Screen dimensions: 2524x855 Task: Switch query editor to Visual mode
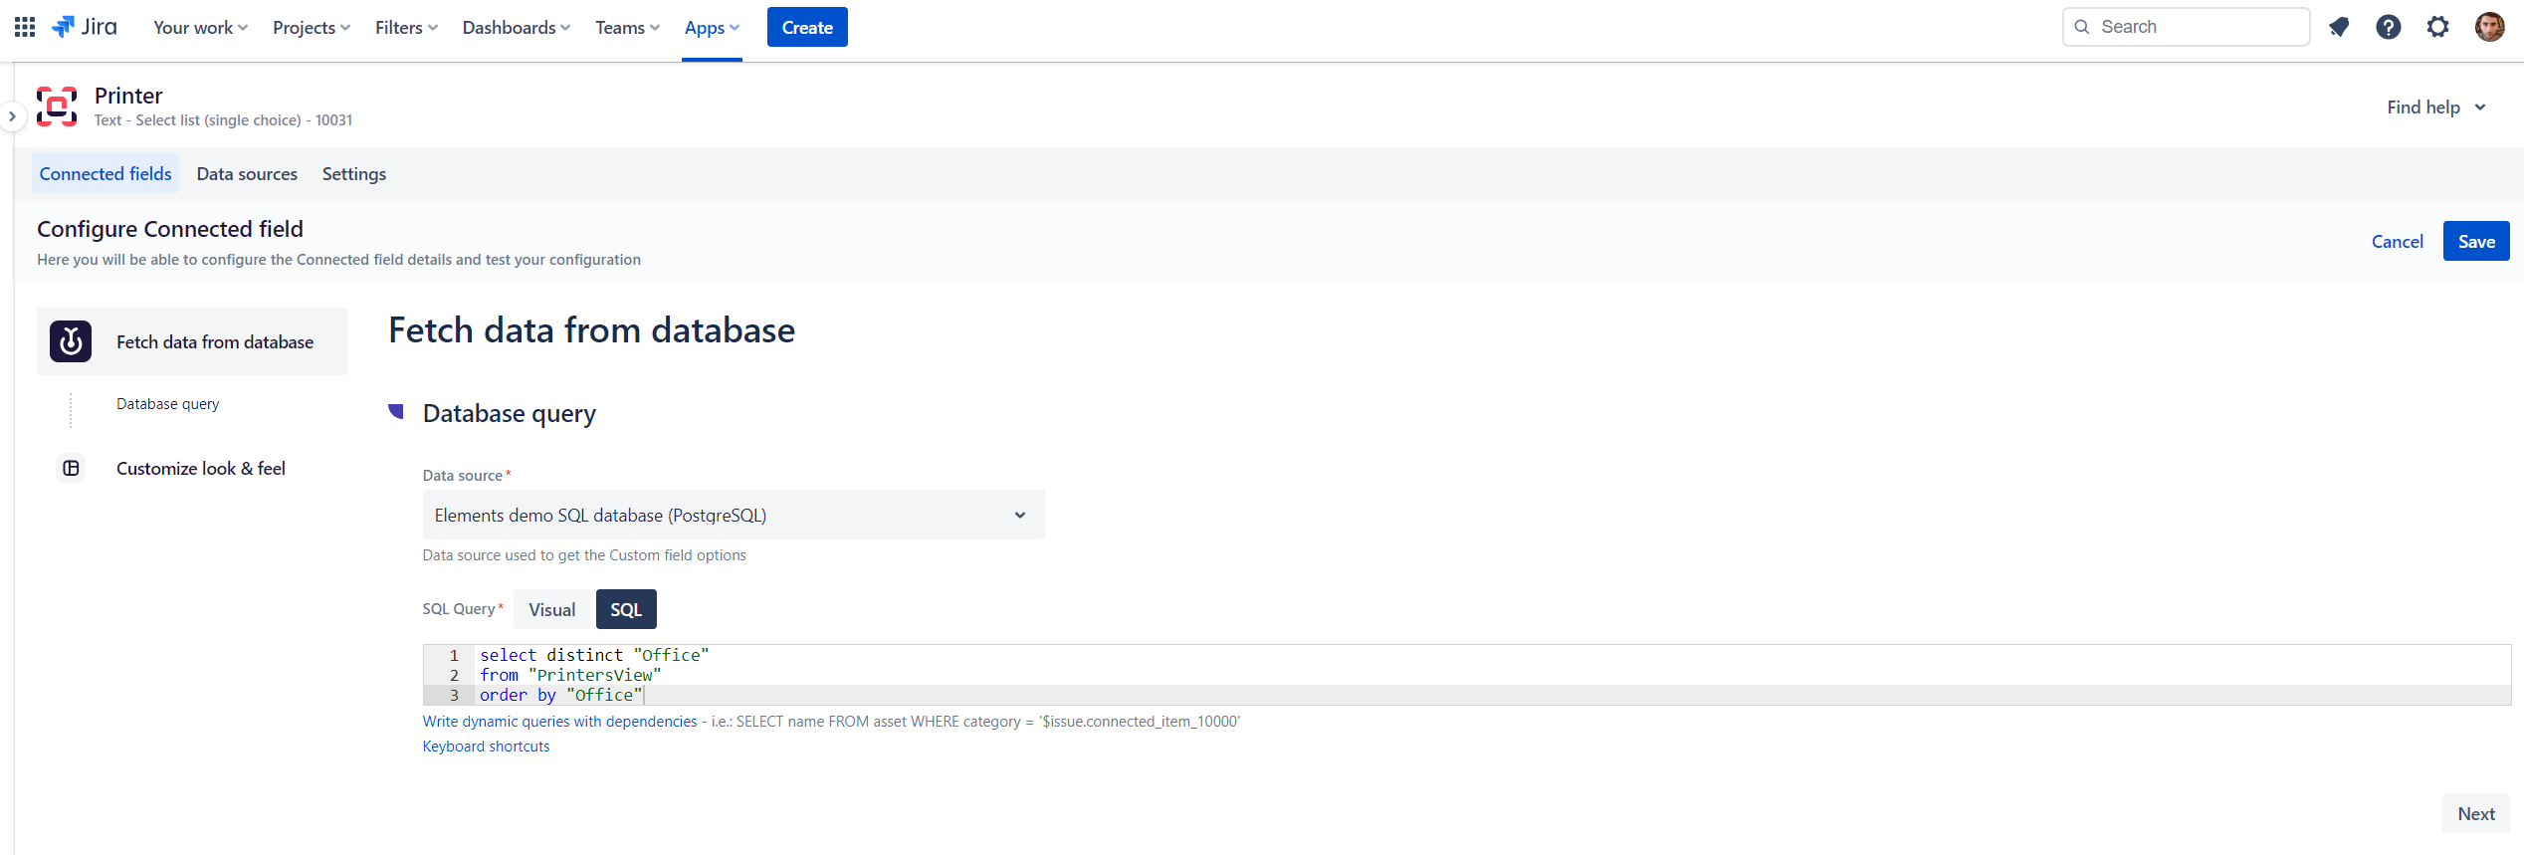pos(551,609)
